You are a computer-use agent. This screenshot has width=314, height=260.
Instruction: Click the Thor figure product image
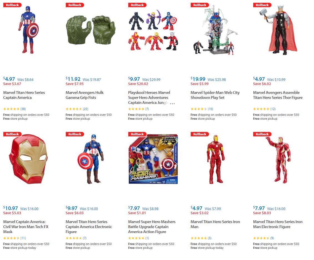pos(280,31)
